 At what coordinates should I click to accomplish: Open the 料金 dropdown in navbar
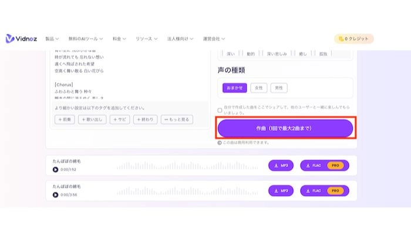[x=119, y=39]
